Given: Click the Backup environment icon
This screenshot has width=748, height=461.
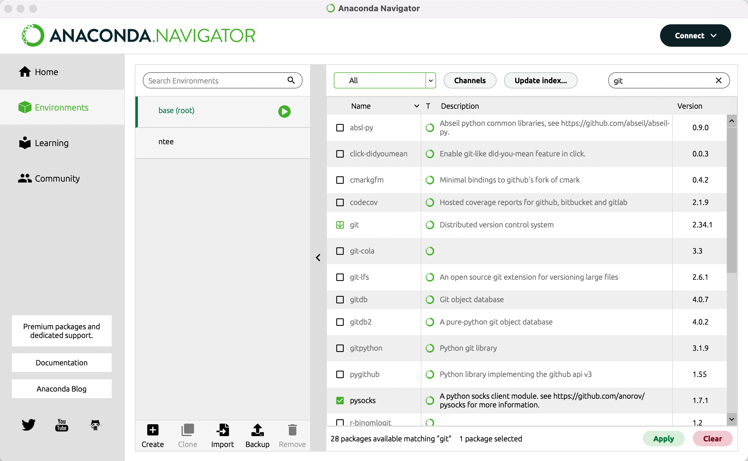Looking at the screenshot, I should [x=257, y=430].
